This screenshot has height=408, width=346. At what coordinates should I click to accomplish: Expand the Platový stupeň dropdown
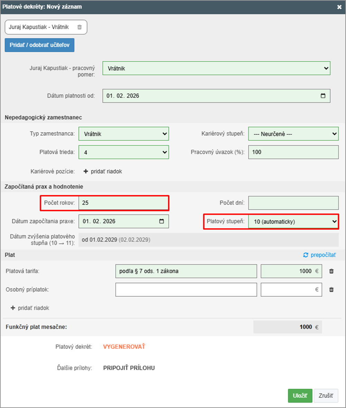pos(293,222)
